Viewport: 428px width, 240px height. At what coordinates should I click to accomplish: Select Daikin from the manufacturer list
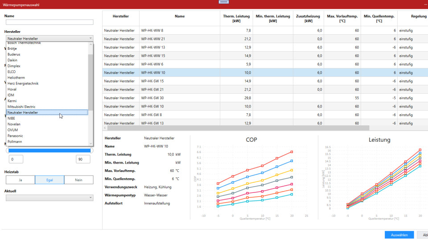click(x=13, y=60)
